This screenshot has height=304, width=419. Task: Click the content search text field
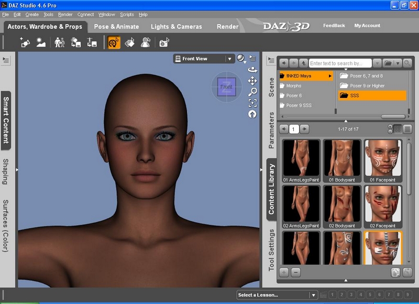339,63
